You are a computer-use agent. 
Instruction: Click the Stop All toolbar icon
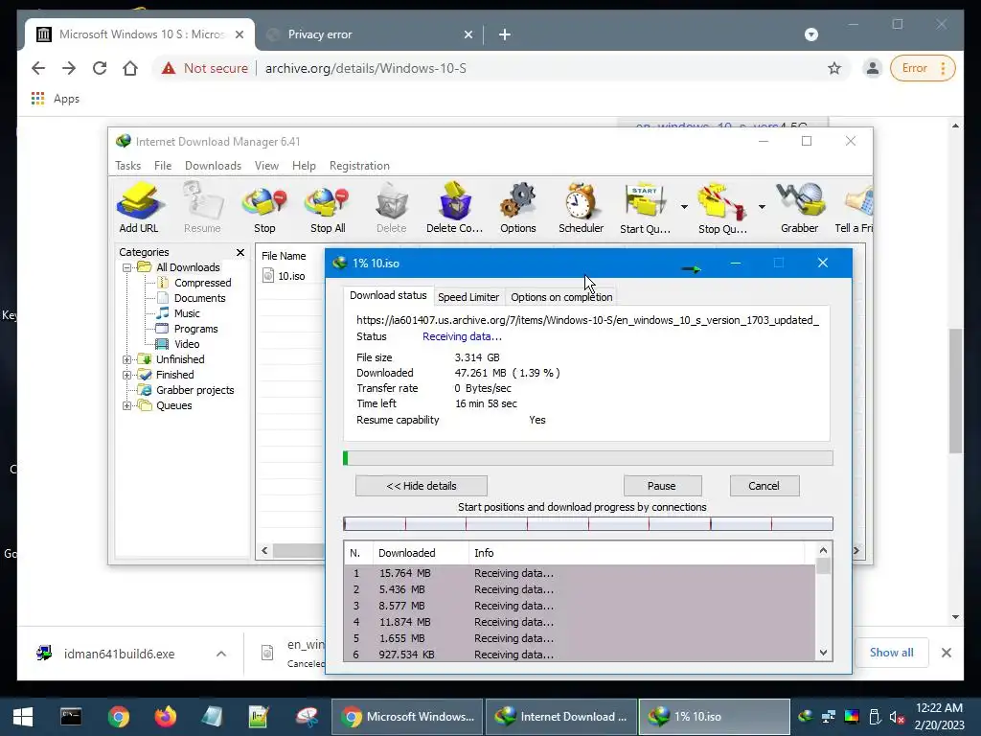(x=328, y=208)
